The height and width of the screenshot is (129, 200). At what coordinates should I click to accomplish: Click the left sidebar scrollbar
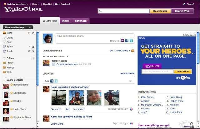click(38, 59)
